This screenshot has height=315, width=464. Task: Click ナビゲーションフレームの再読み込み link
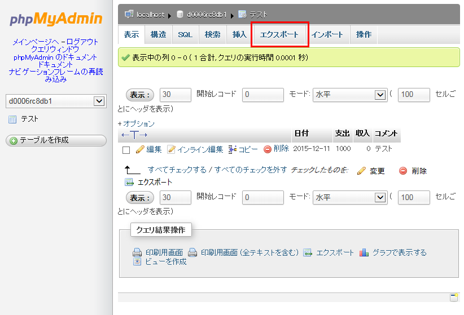click(56, 76)
